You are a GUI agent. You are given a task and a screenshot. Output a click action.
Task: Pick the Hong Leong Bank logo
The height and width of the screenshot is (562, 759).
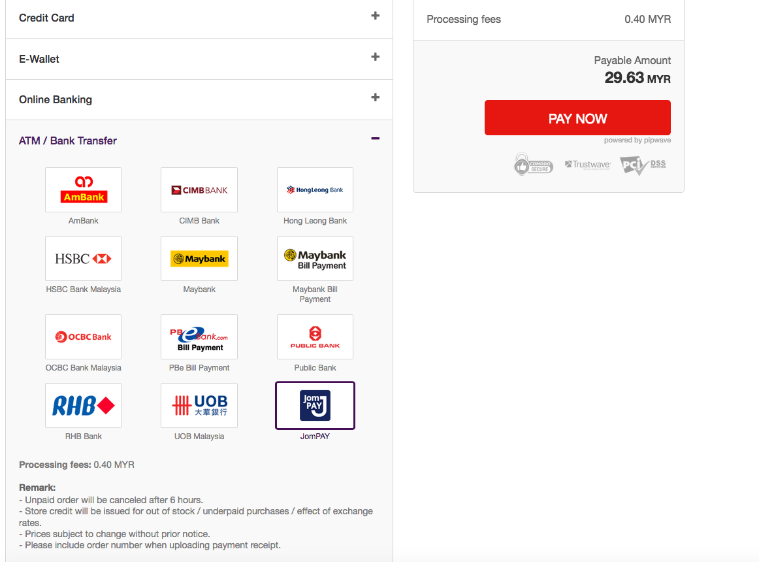tap(315, 190)
